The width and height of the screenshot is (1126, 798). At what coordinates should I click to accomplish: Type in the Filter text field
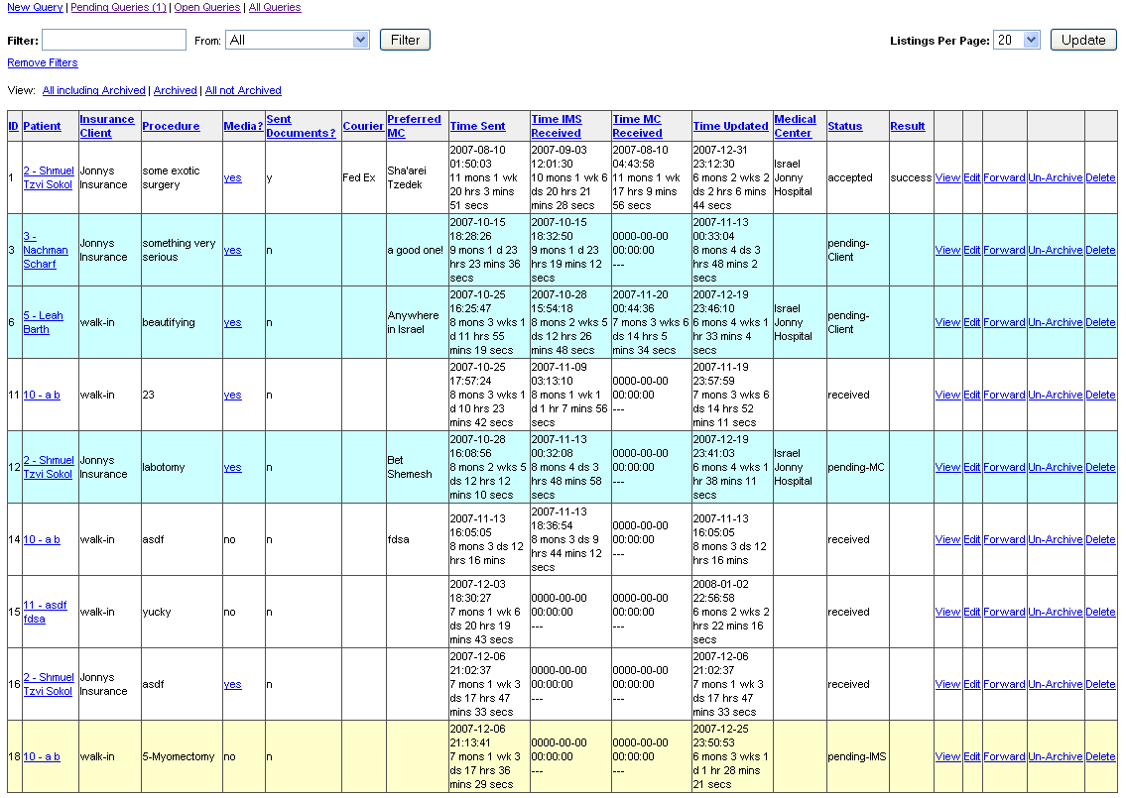[114, 40]
